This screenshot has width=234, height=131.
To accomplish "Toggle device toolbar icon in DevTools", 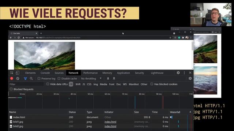I will 18,73.
